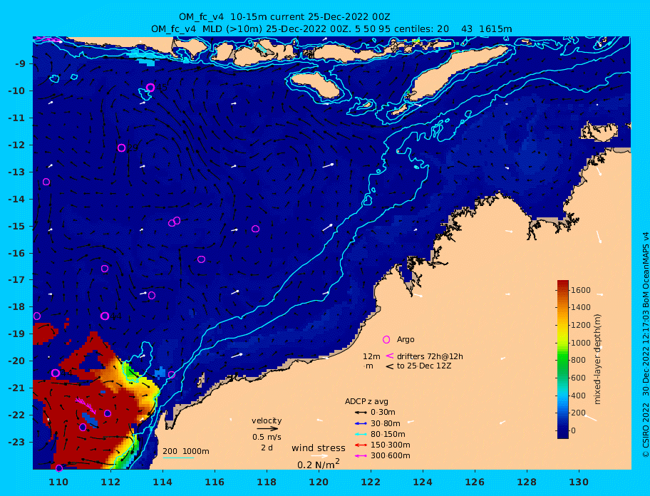
Task: Click the '0.2 N/m2' wind stress value
Action: (x=319, y=464)
